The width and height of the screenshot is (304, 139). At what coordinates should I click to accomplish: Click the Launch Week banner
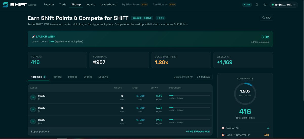150,39
